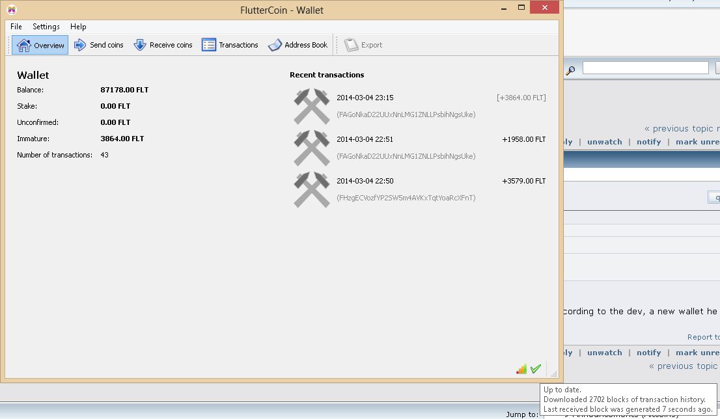
Task: Click the green sync checkmark icon
Action: pyautogui.click(x=535, y=369)
